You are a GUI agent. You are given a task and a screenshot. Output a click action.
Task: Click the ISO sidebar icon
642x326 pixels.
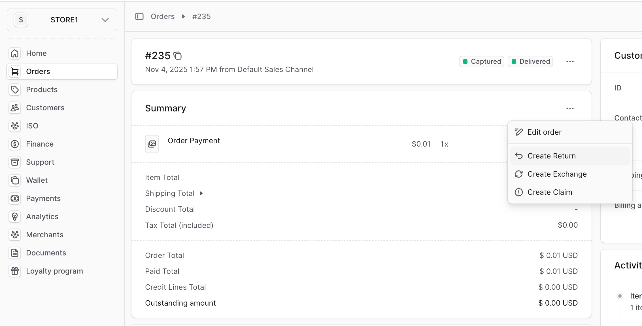(14, 126)
